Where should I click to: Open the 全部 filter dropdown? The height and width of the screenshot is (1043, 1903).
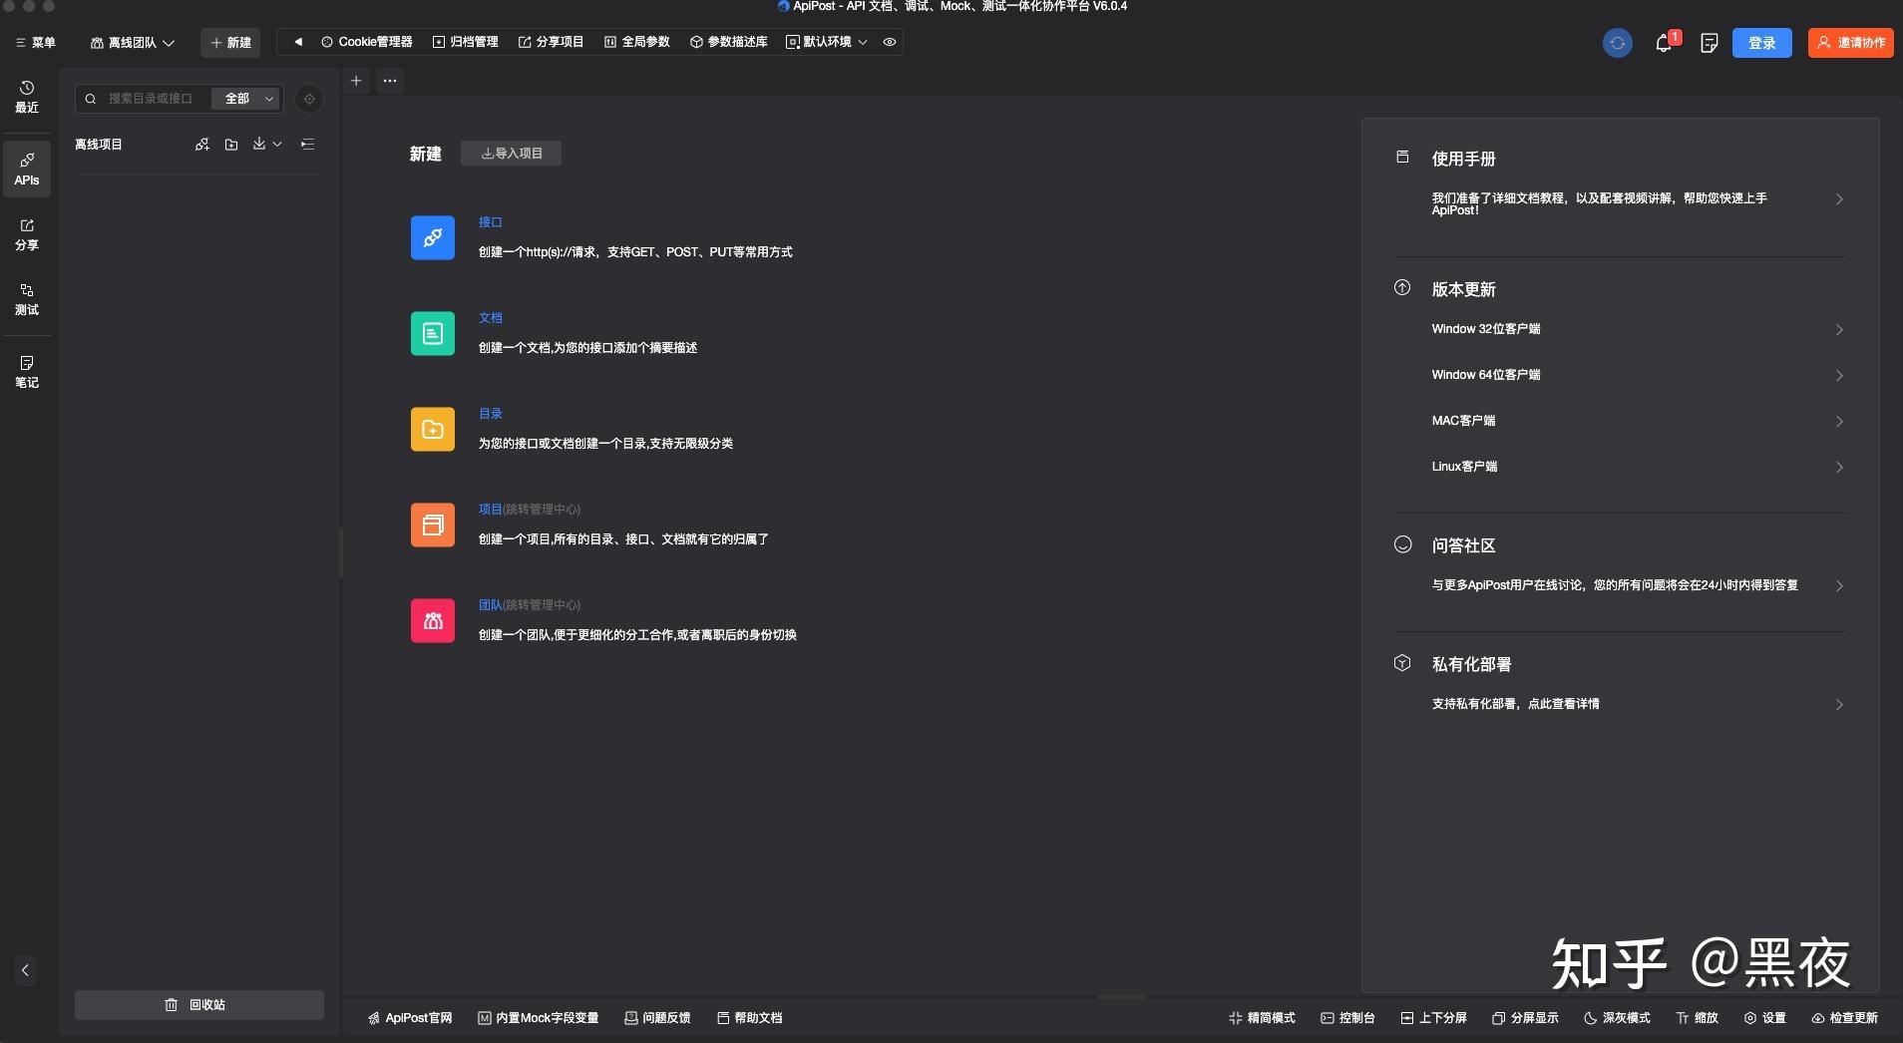click(246, 99)
